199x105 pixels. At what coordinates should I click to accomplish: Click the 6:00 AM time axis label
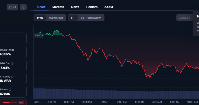[x=157, y=102]
